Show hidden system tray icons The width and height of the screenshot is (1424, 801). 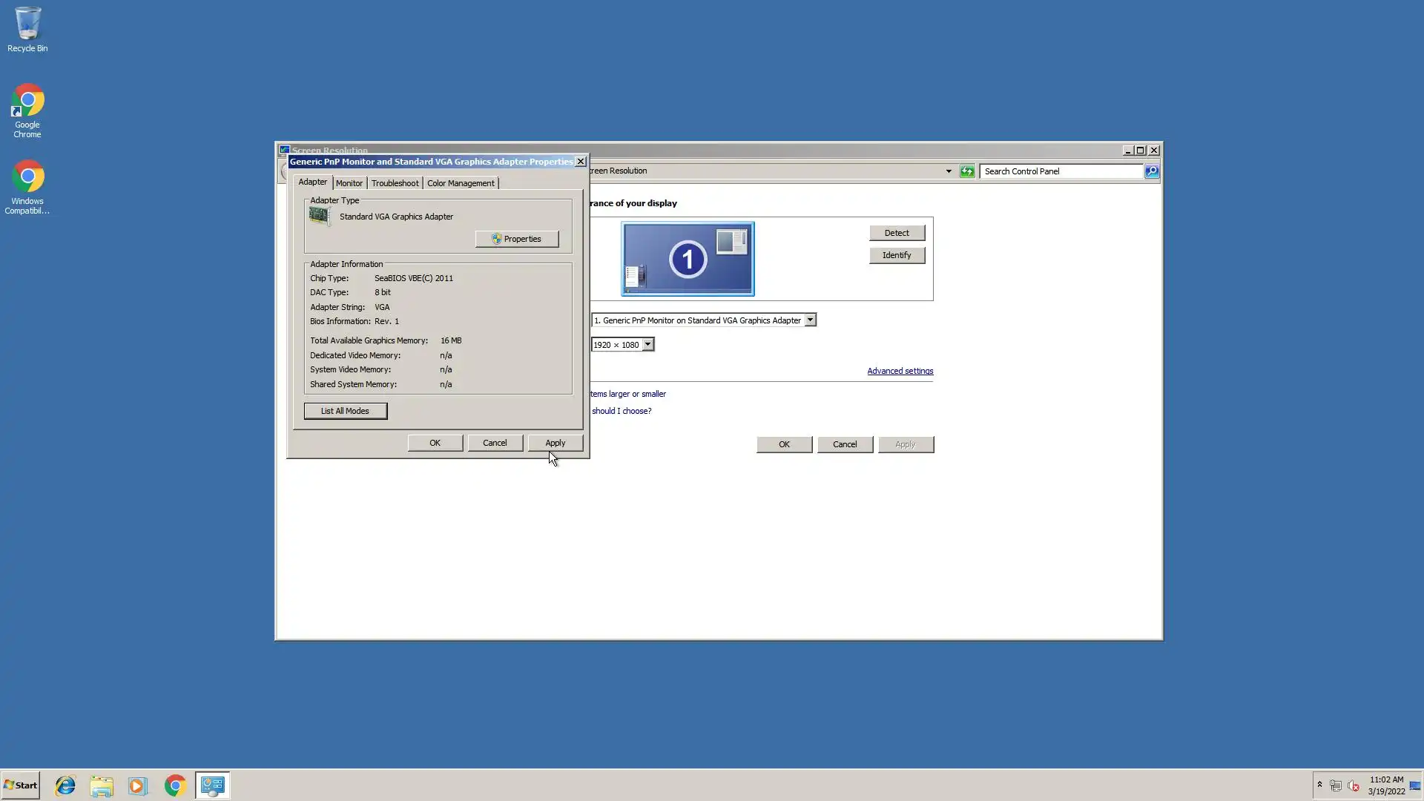point(1319,785)
